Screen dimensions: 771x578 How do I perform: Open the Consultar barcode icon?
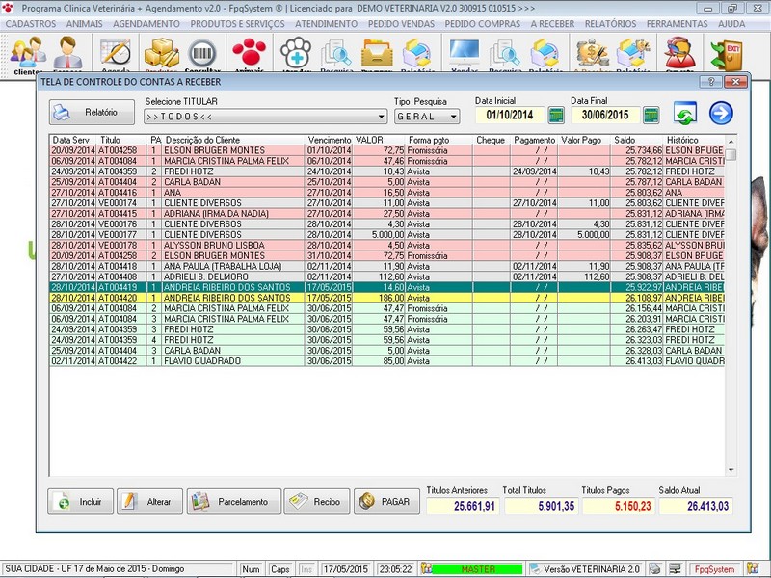point(202,54)
